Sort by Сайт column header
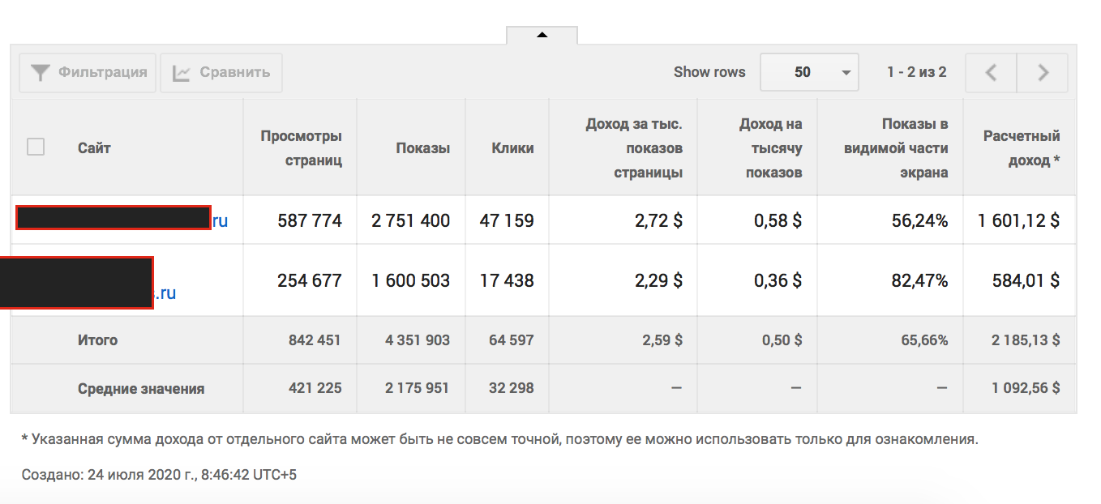Image resolution: width=1101 pixels, height=504 pixels. tap(94, 148)
